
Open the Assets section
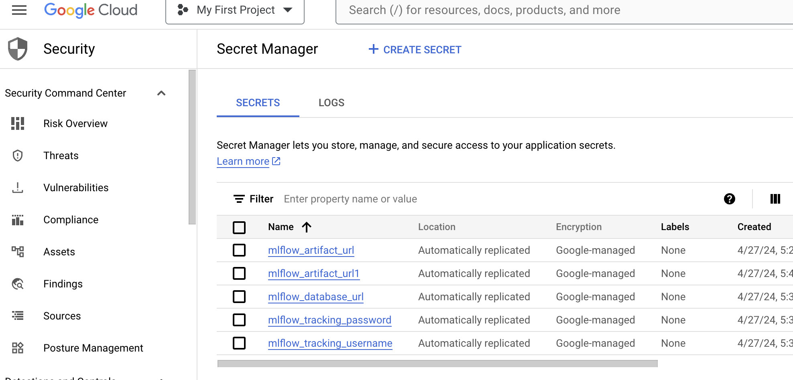pyautogui.click(x=59, y=252)
